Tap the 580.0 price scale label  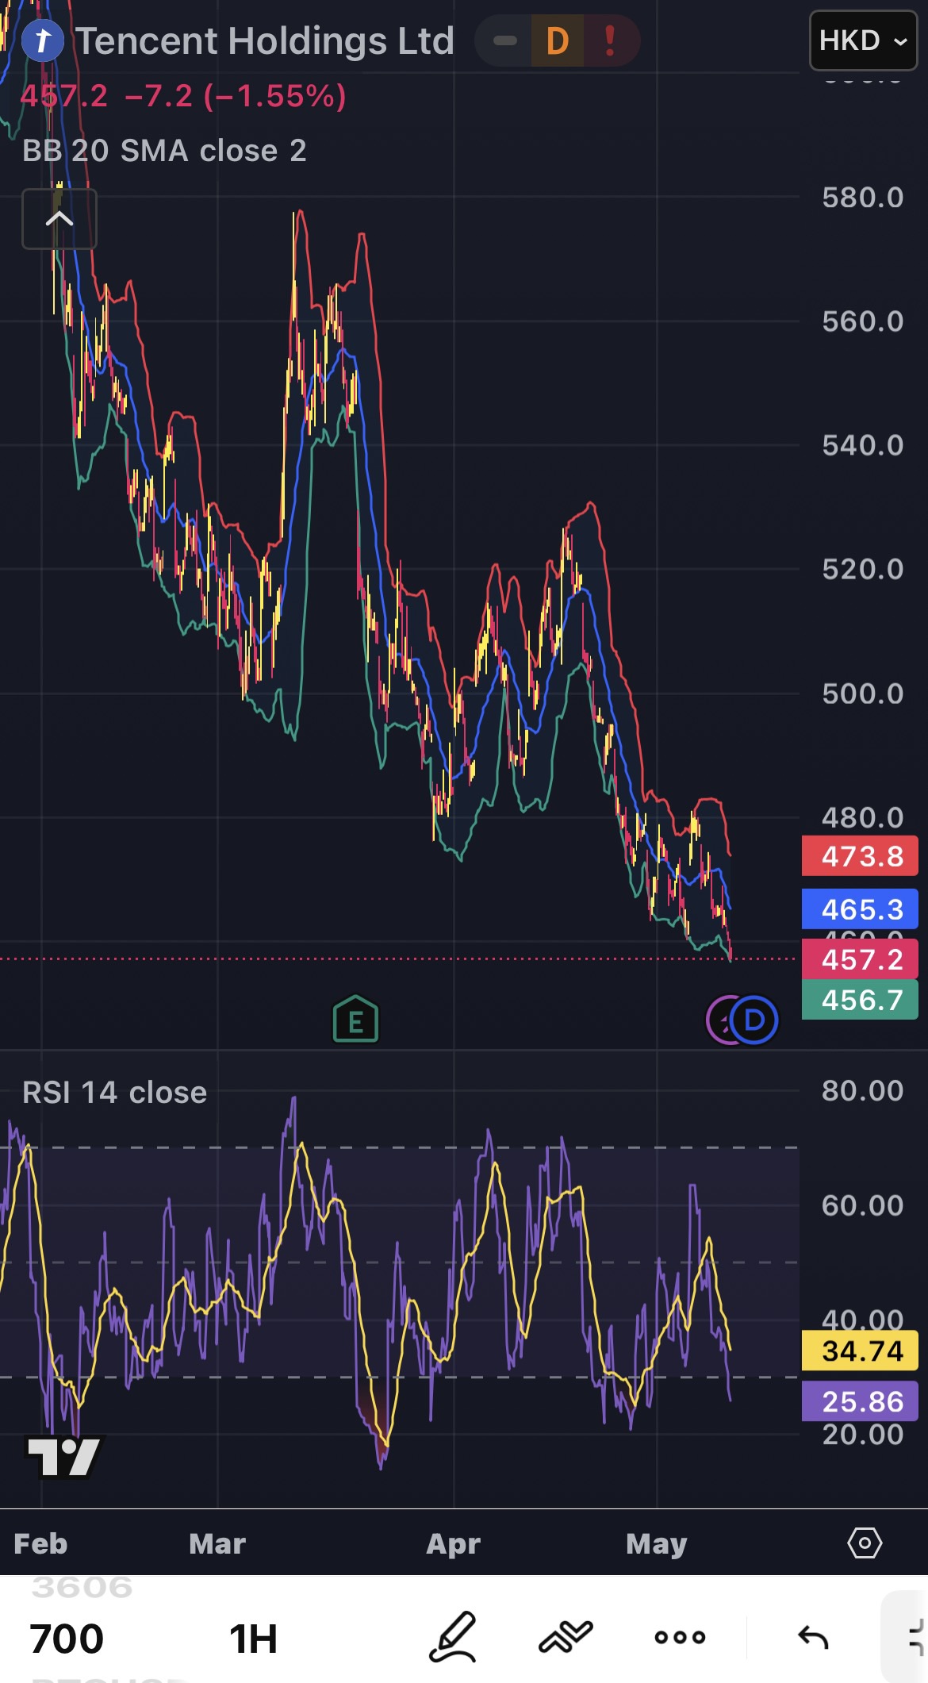pos(863,198)
